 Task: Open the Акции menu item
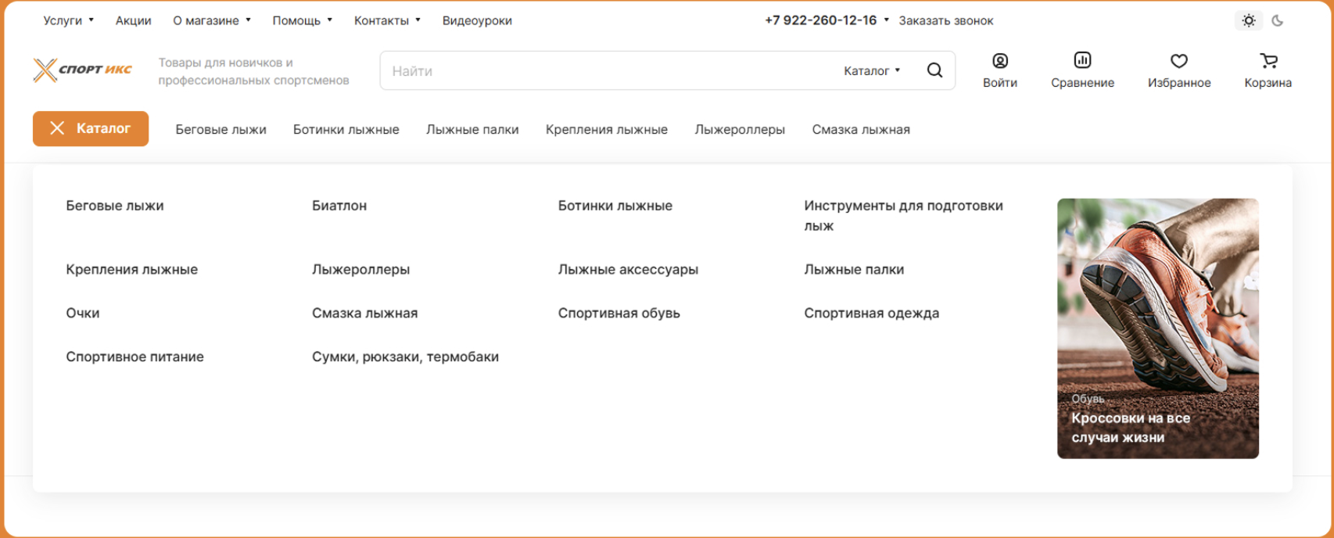click(133, 21)
